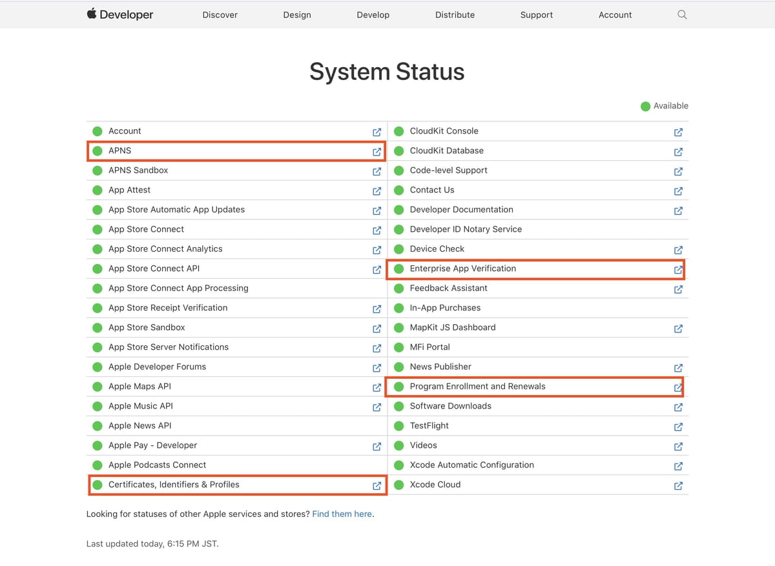Open the Discover menu
This screenshot has height=566, width=775.
[x=220, y=15]
